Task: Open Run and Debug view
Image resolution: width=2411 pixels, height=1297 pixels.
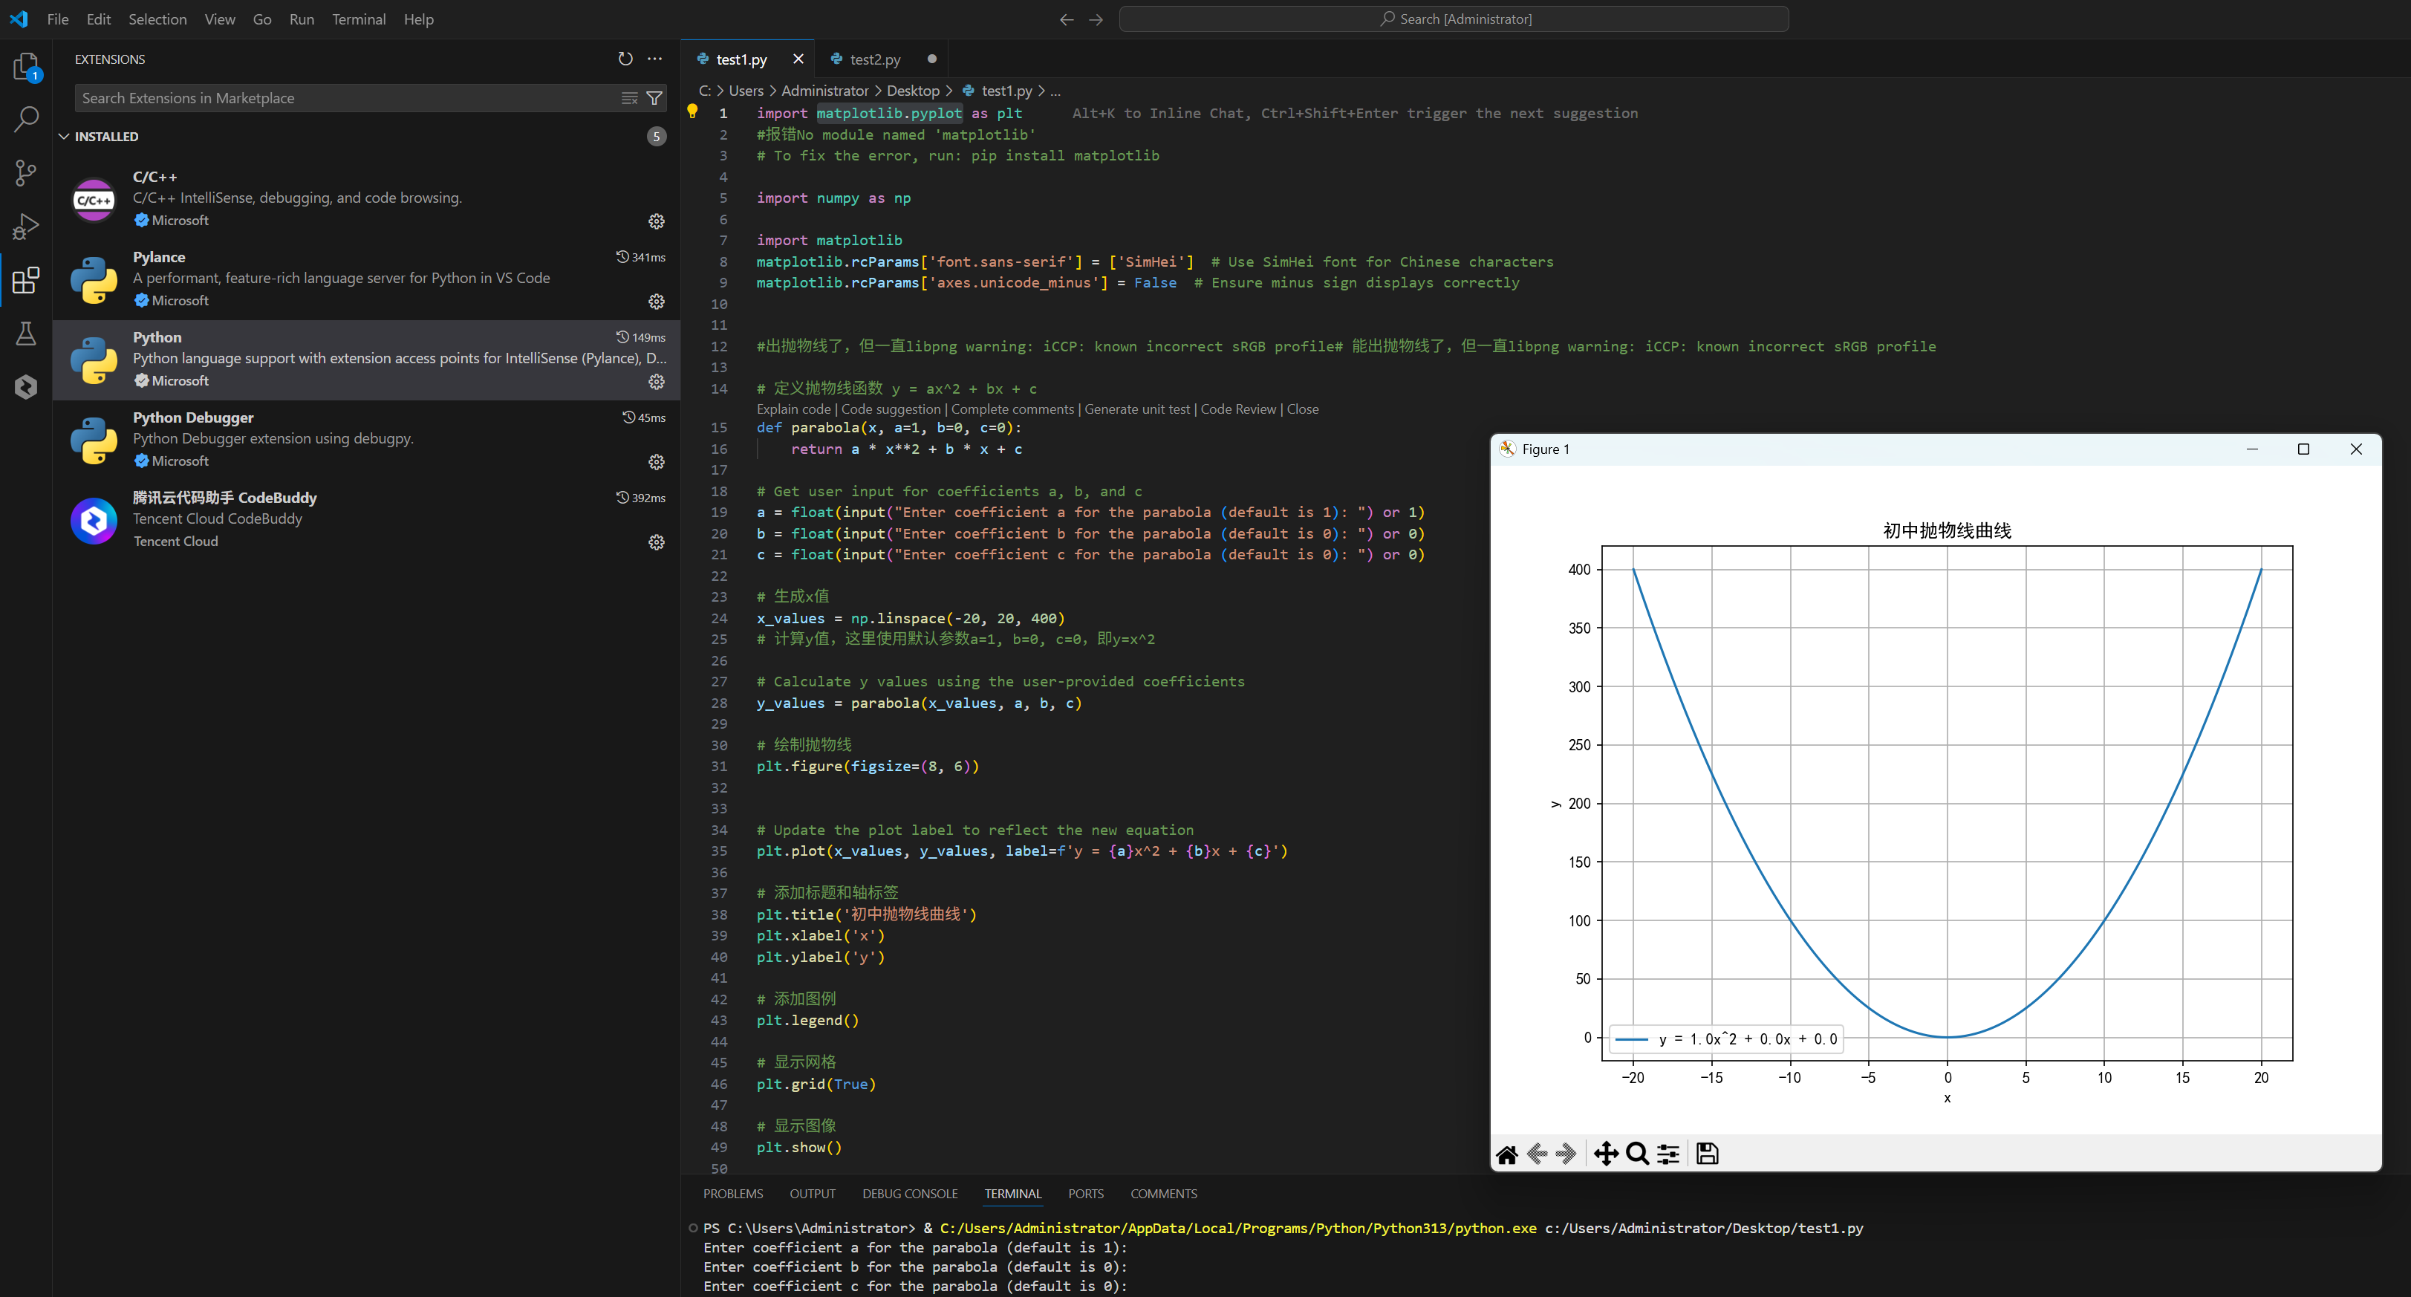Action: (x=26, y=227)
